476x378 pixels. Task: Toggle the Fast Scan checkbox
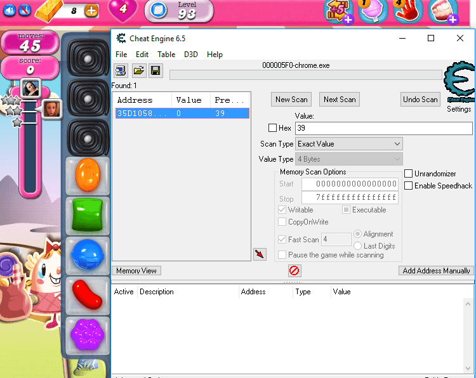[282, 239]
